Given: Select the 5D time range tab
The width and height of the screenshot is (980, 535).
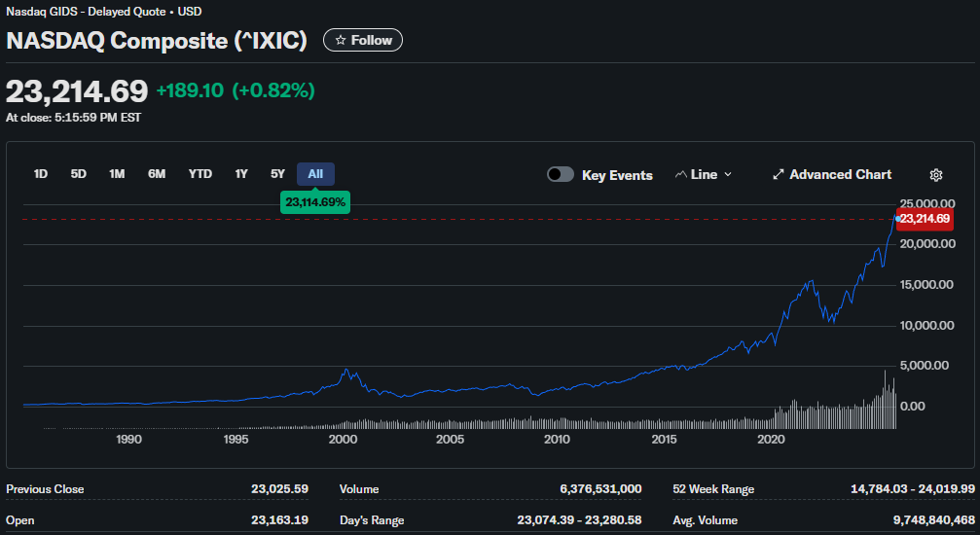Looking at the screenshot, I should point(78,174).
